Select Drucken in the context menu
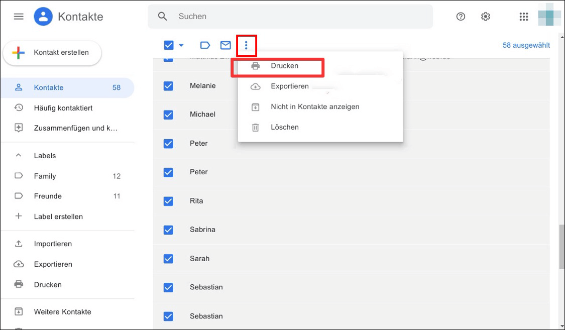Viewport: 565px width, 330px height. pos(284,66)
